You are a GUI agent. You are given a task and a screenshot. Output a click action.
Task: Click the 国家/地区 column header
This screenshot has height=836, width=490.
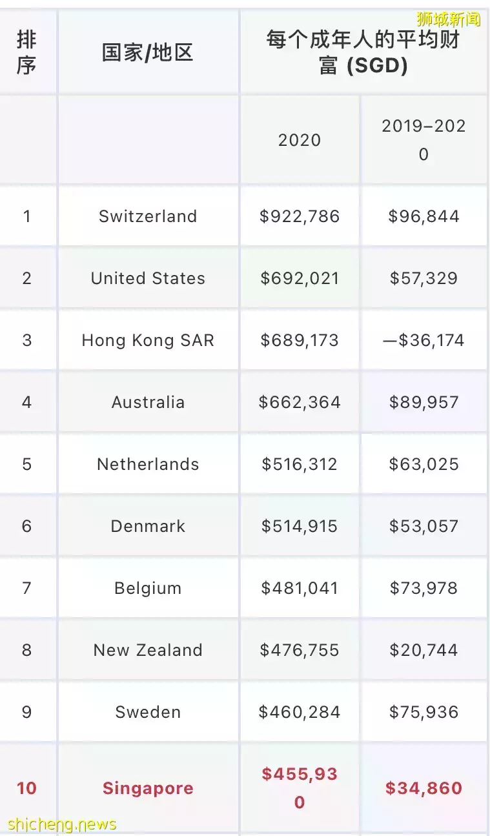[148, 53]
